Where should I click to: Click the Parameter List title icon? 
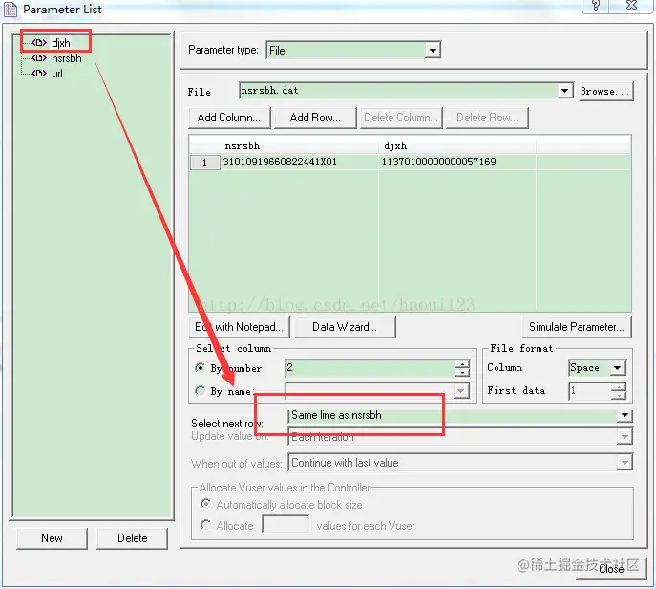11,10
